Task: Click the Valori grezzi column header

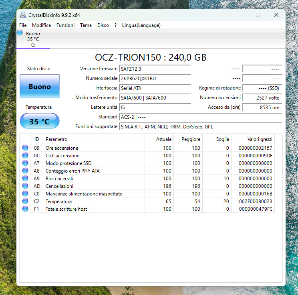Action: point(253,139)
